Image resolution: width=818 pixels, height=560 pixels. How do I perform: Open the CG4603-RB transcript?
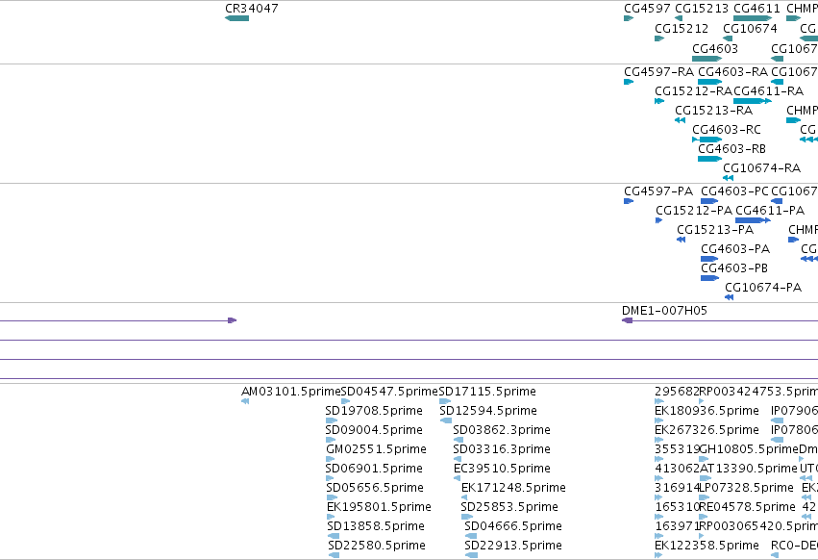click(710, 159)
